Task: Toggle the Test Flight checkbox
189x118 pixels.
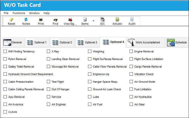Action: [49, 82]
